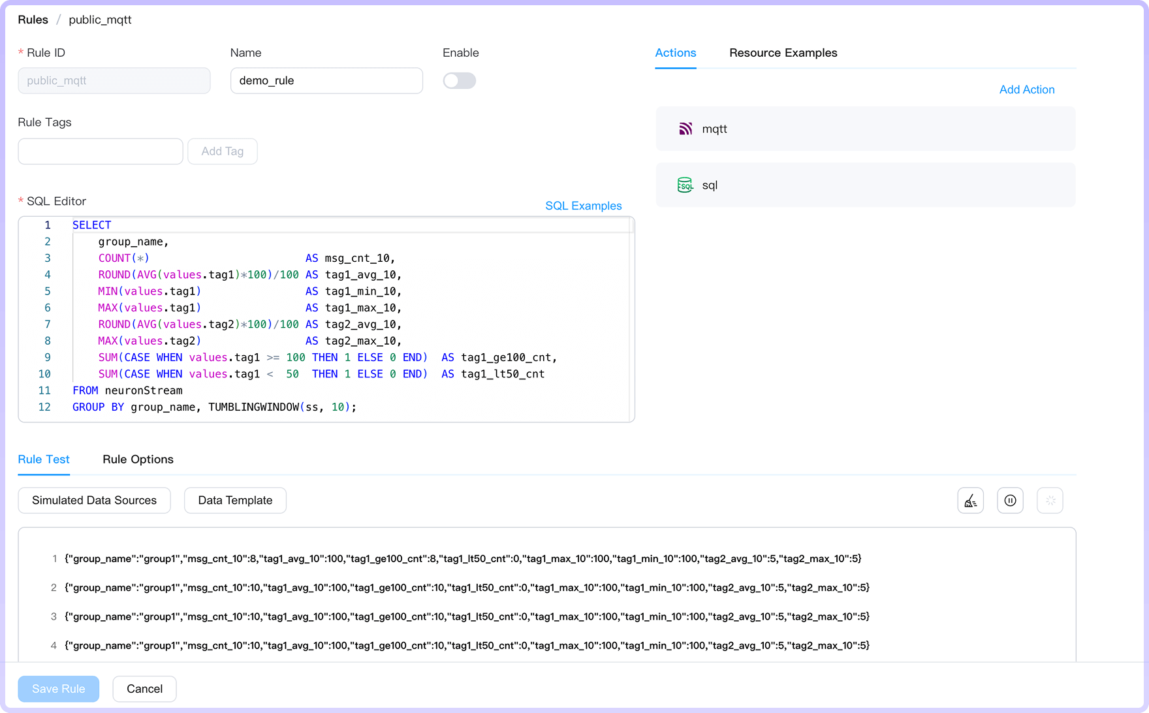Click the Rule Tags input field
The height and width of the screenshot is (713, 1149).
(x=100, y=151)
